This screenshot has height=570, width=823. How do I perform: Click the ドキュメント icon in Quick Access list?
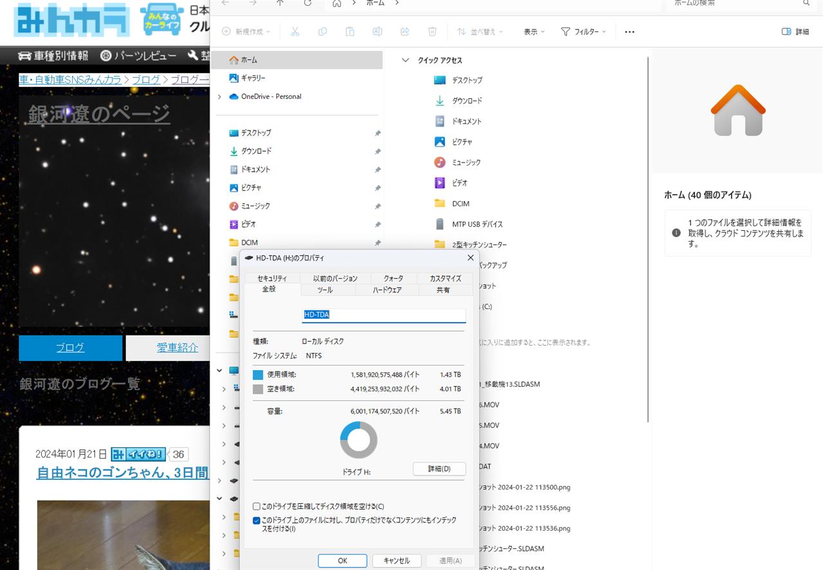click(440, 121)
